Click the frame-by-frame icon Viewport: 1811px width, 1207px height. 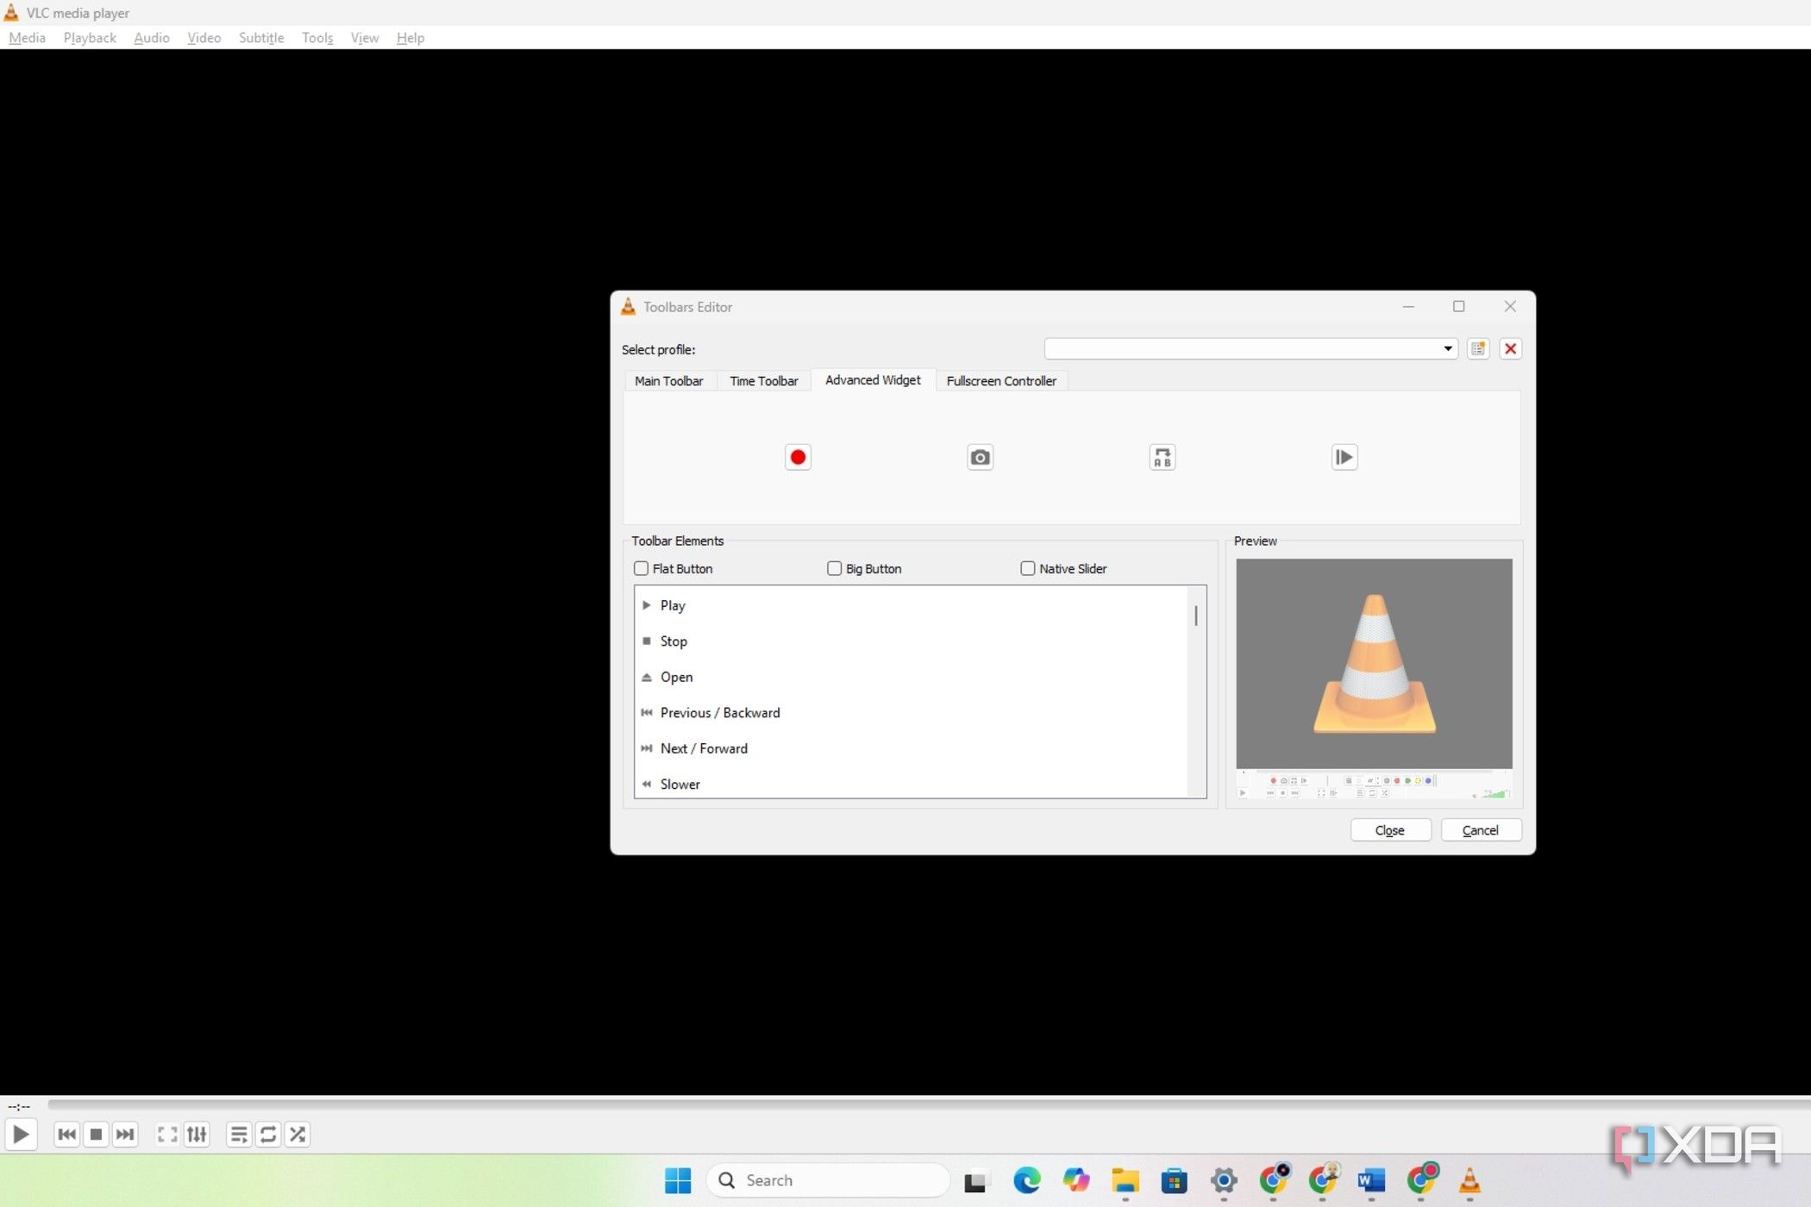1344,457
